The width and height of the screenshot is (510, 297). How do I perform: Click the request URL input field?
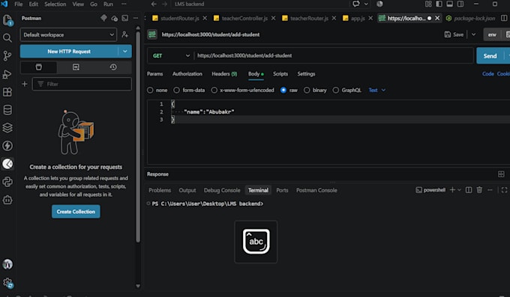[x=334, y=55]
